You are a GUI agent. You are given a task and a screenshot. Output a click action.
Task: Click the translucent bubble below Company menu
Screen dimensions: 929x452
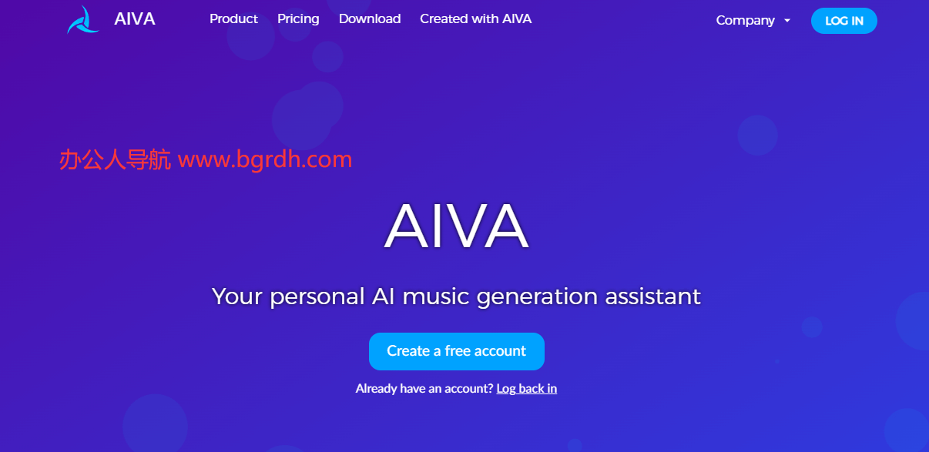[x=758, y=135]
